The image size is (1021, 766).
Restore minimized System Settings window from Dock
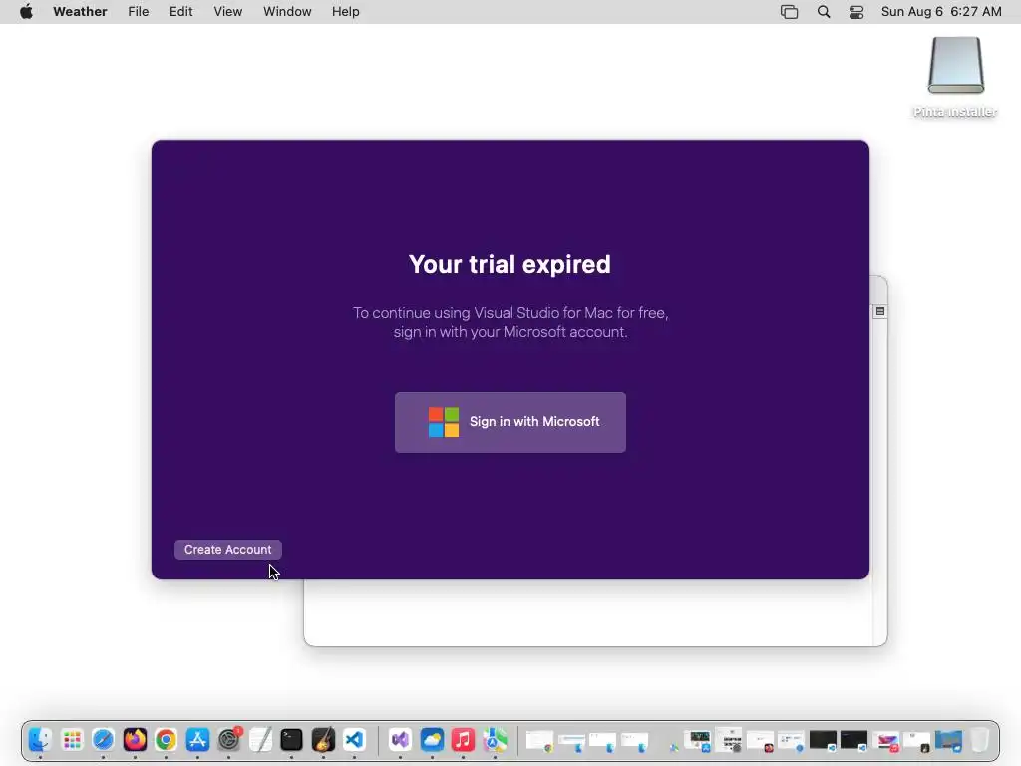[x=729, y=741]
